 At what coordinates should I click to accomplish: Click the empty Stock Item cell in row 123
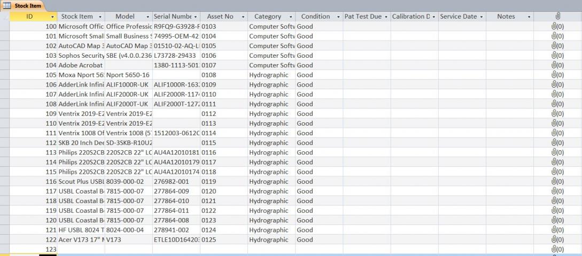(x=81, y=250)
